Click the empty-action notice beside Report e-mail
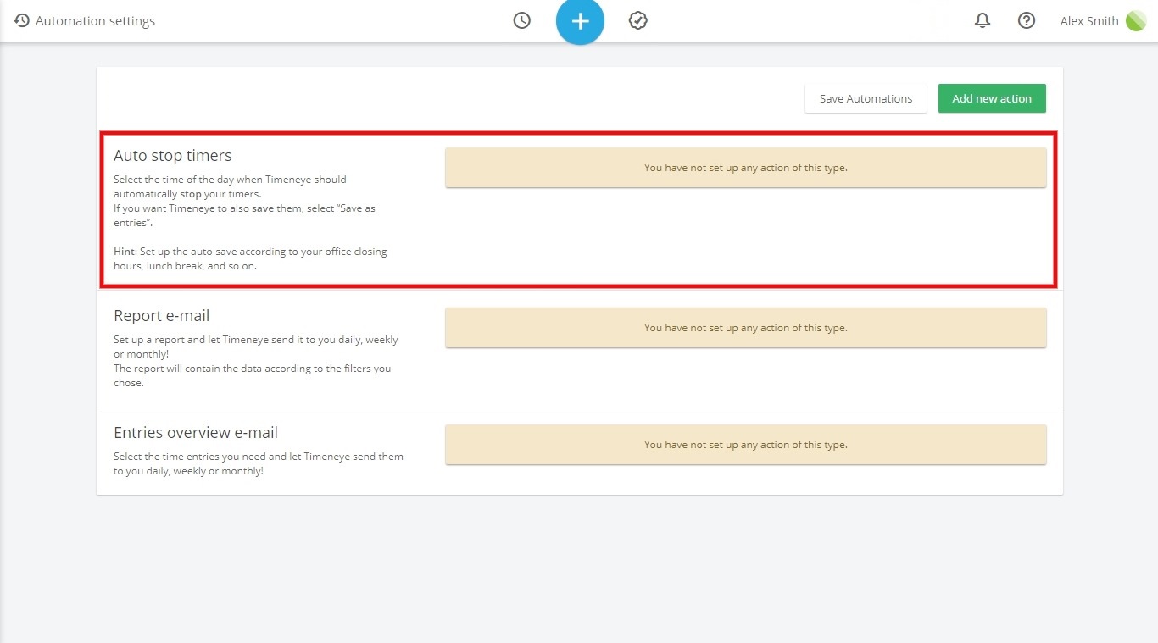 tap(745, 328)
